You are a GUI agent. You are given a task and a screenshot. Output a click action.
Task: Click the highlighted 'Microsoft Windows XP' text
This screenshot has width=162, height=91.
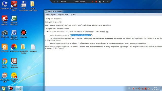click(81, 35)
